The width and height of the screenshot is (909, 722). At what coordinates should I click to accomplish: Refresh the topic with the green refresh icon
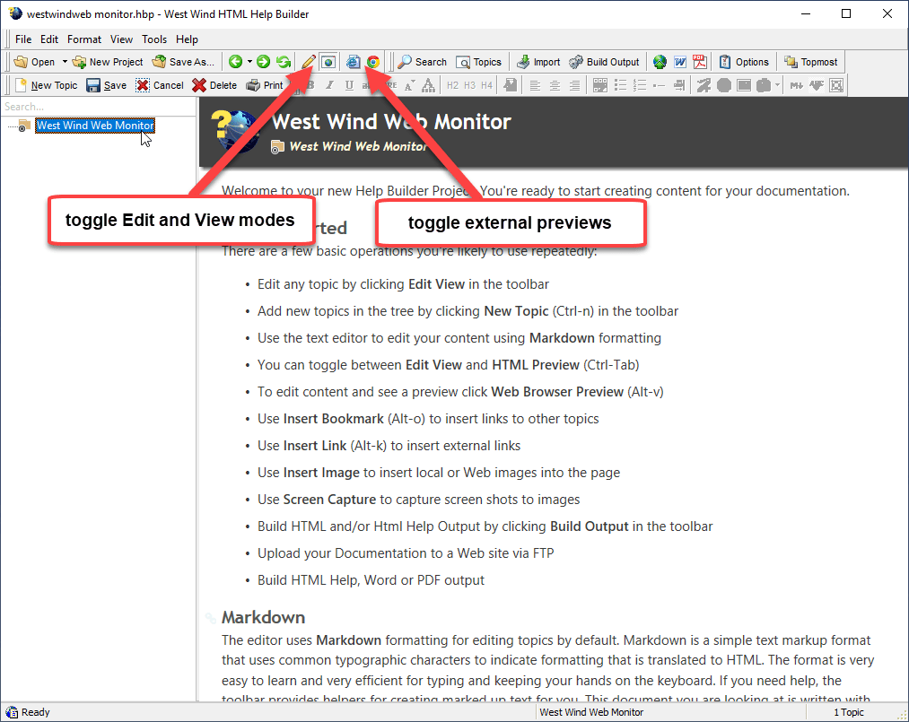pos(284,62)
